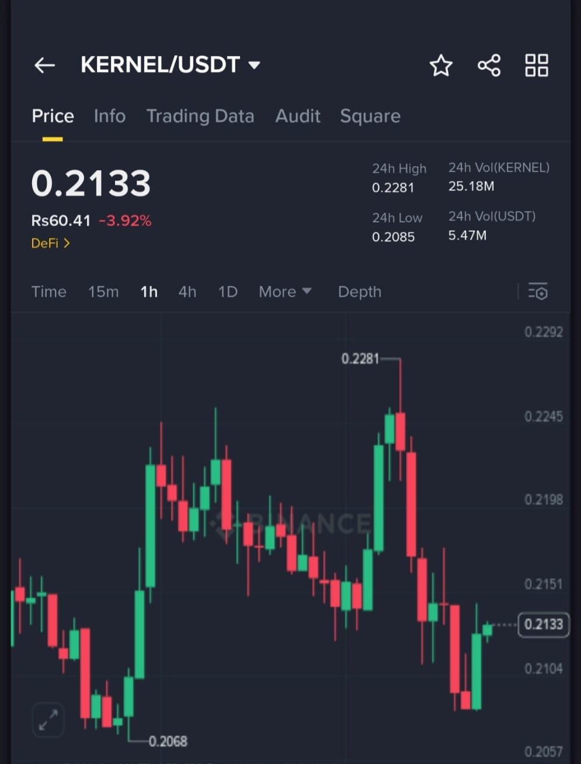Image resolution: width=581 pixels, height=764 pixels.
Task: Select the 4h interval
Action: point(187,292)
